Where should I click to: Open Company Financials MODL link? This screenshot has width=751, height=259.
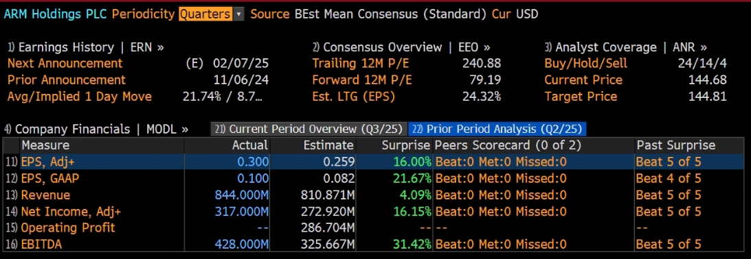click(96, 129)
